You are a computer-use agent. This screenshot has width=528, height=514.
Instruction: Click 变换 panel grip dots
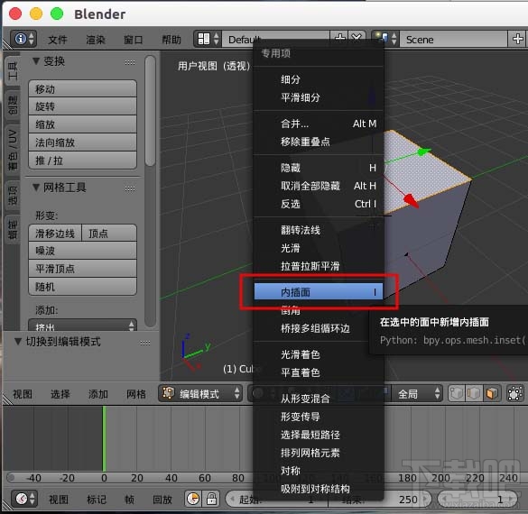[x=130, y=62]
